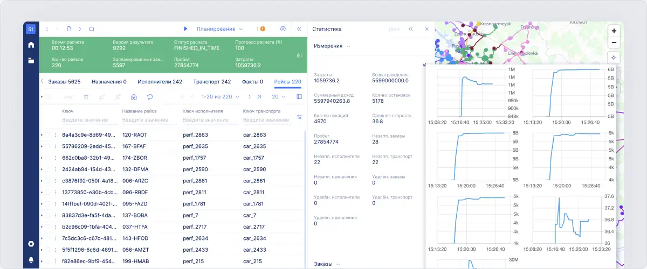Click the car_2863 cell
647x269 pixels.
254,134
